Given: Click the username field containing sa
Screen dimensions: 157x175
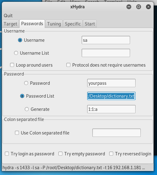Looking at the screenshot, I should point(106,40).
